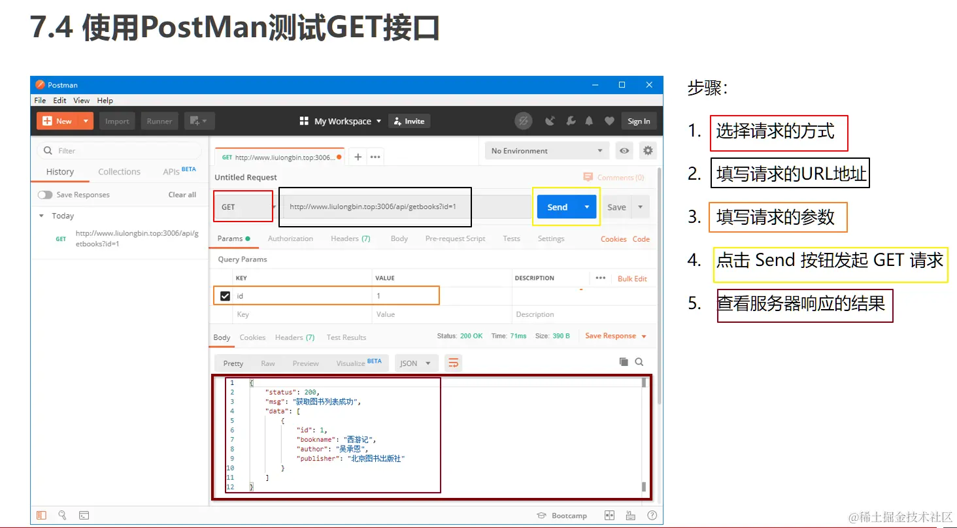957x528 pixels.
Task: Toggle word wrap icon in response toolbar
Action: 453,363
